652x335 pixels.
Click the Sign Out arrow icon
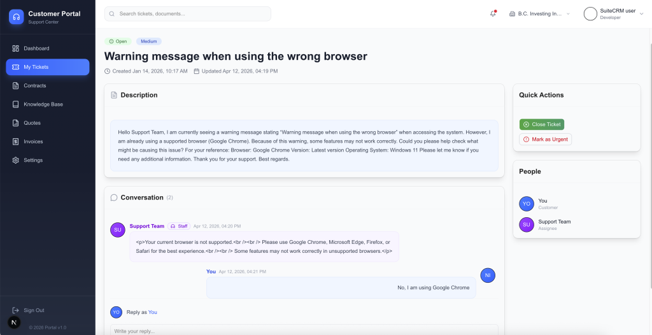(16, 310)
